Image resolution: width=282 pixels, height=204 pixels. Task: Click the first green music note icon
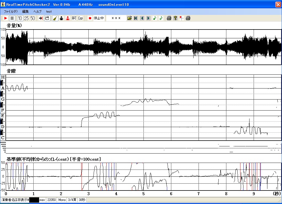[x=155, y=18]
